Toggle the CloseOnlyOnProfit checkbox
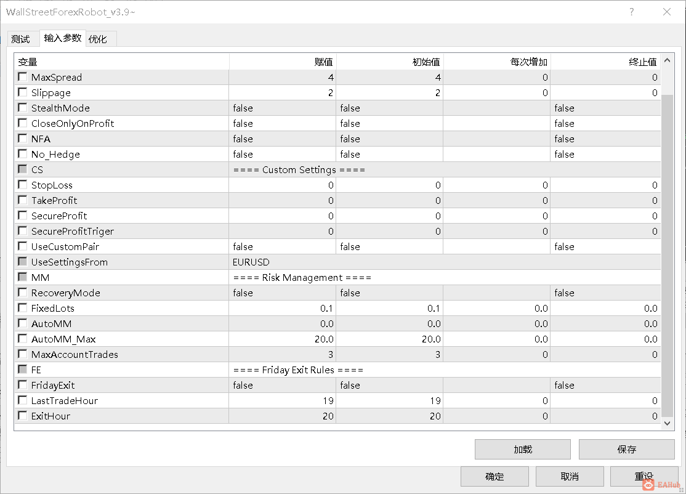Viewport: 686px width, 494px height. click(x=22, y=123)
